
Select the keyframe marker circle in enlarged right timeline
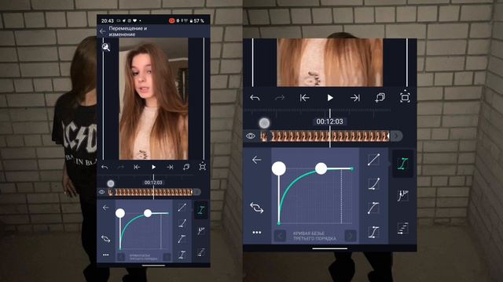[x=264, y=123]
